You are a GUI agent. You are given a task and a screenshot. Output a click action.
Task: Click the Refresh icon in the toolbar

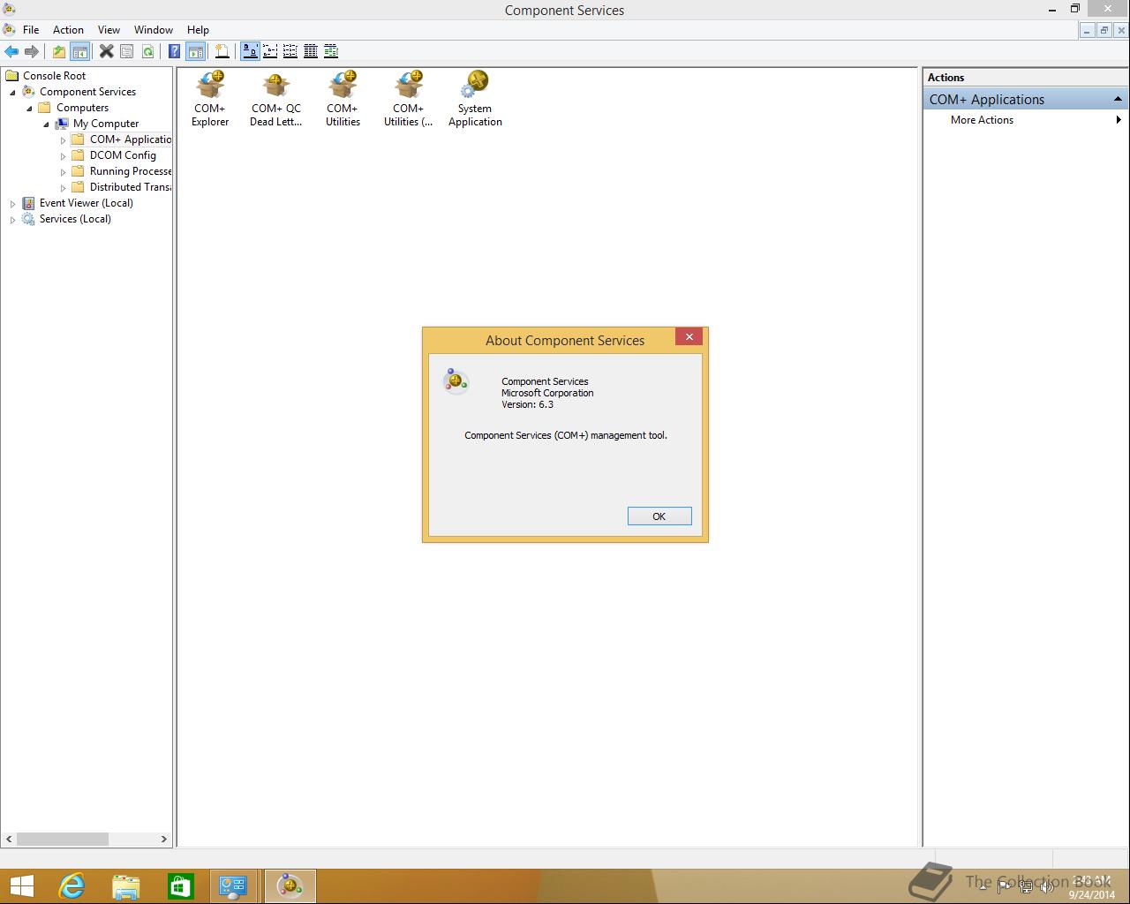pyautogui.click(x=147, y=51)
